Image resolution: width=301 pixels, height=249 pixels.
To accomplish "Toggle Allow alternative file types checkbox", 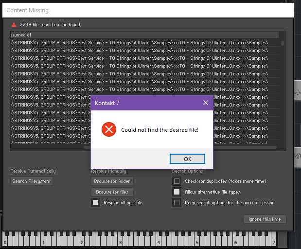I will click(177, 192).
